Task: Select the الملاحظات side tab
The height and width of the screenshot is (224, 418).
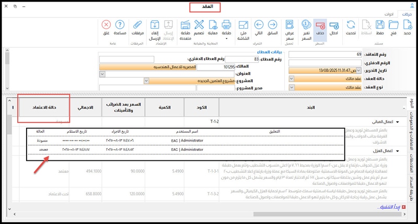Action: point(412,163)
